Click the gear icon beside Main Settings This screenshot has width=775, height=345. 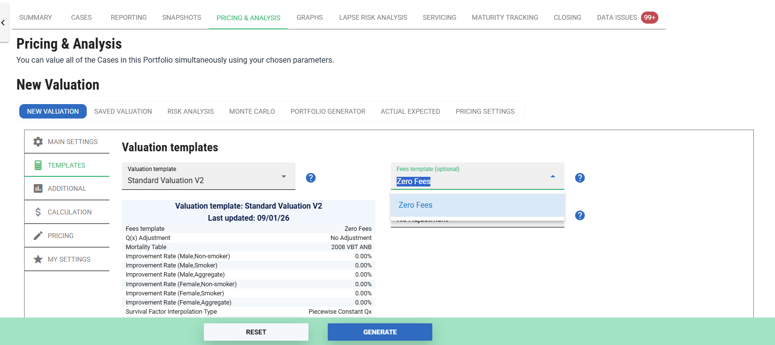coord(38,142)
